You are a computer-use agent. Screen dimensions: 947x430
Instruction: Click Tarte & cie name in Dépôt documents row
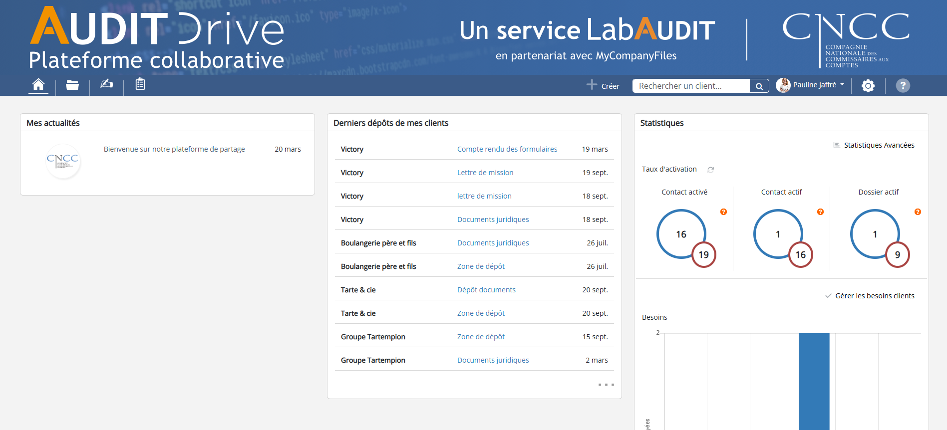point(358,290)
